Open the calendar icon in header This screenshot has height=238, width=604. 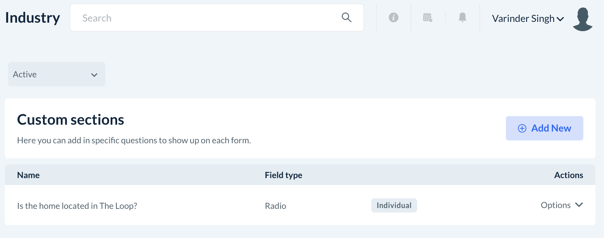point(427,17)
